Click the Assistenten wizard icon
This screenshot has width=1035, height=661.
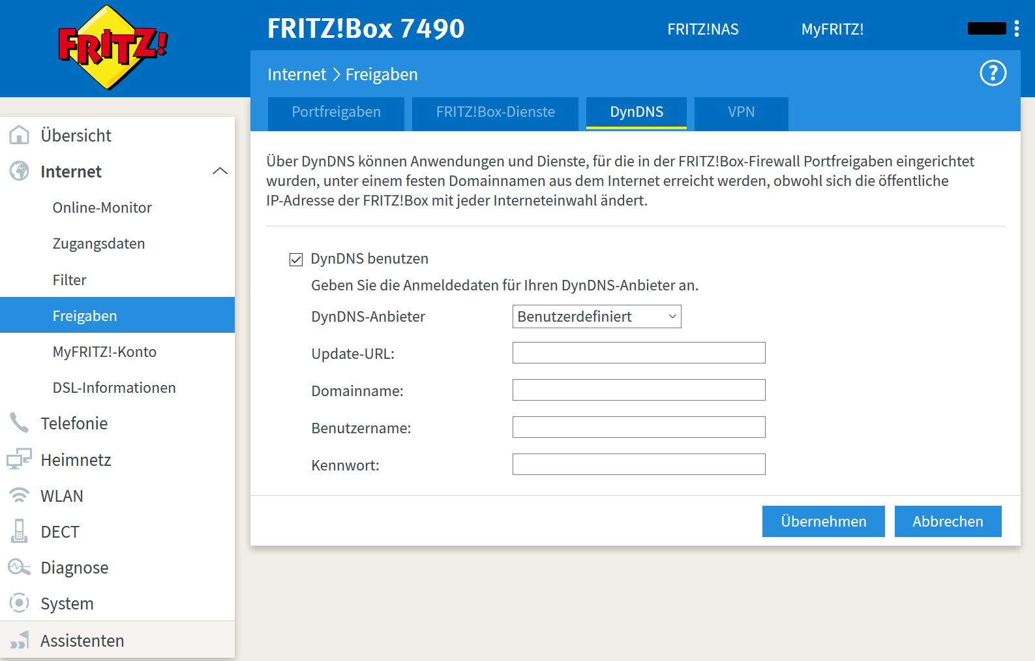pyautogui.click(x=19, y=640)
